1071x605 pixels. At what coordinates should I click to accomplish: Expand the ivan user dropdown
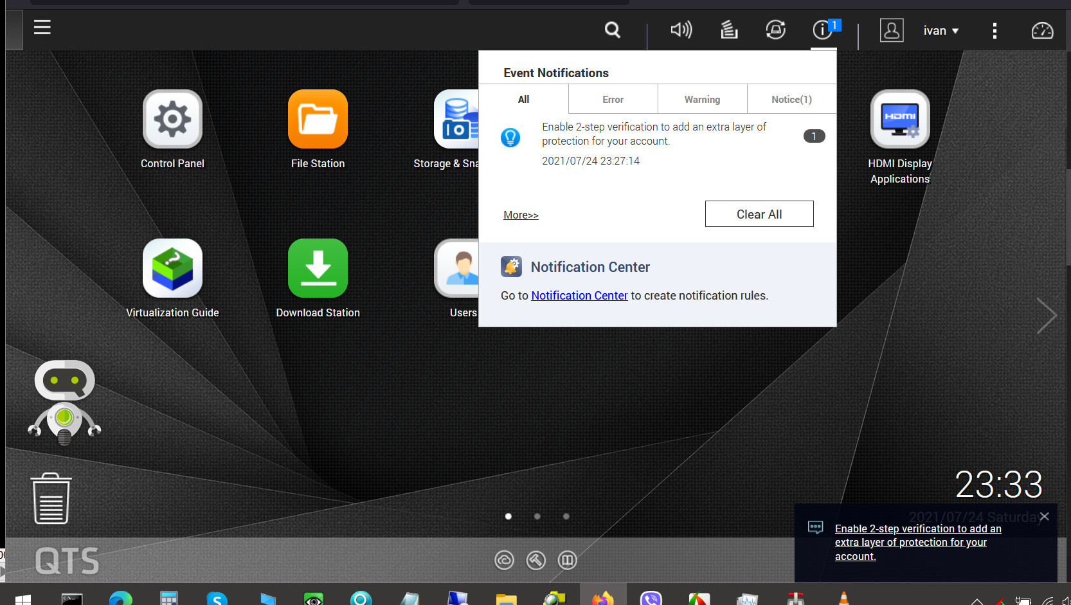point(941,31)
